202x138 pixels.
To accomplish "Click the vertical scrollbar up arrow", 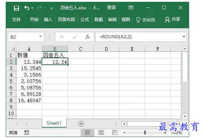I will click(x=185, y=49).
